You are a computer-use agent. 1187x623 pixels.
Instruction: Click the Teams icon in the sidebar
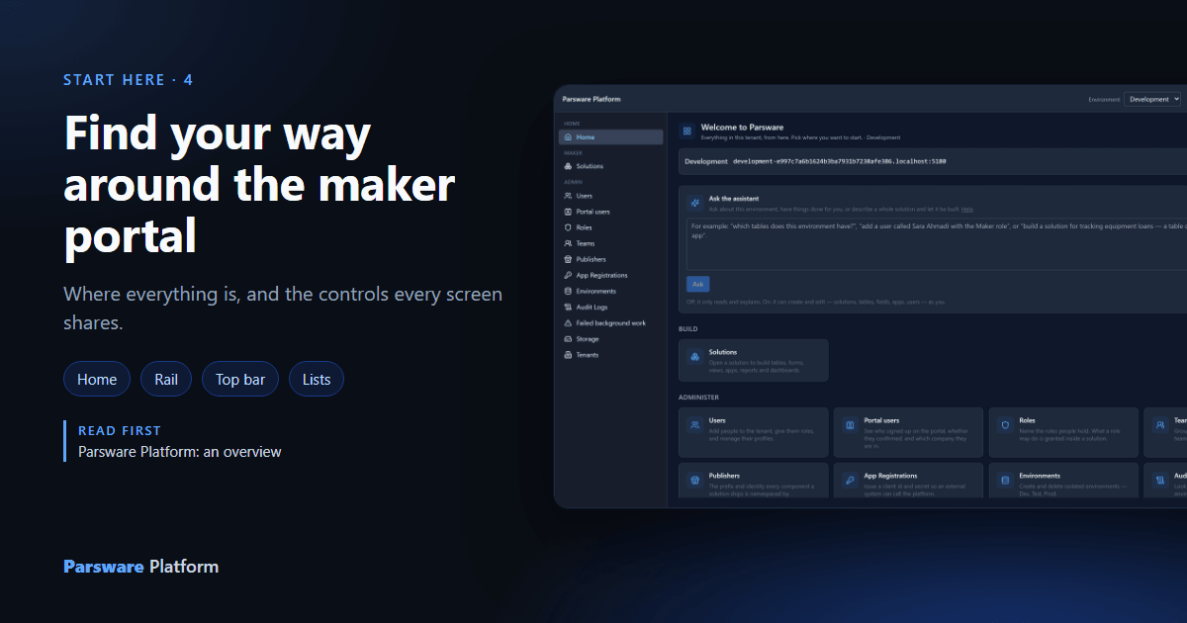click(568, 243)
